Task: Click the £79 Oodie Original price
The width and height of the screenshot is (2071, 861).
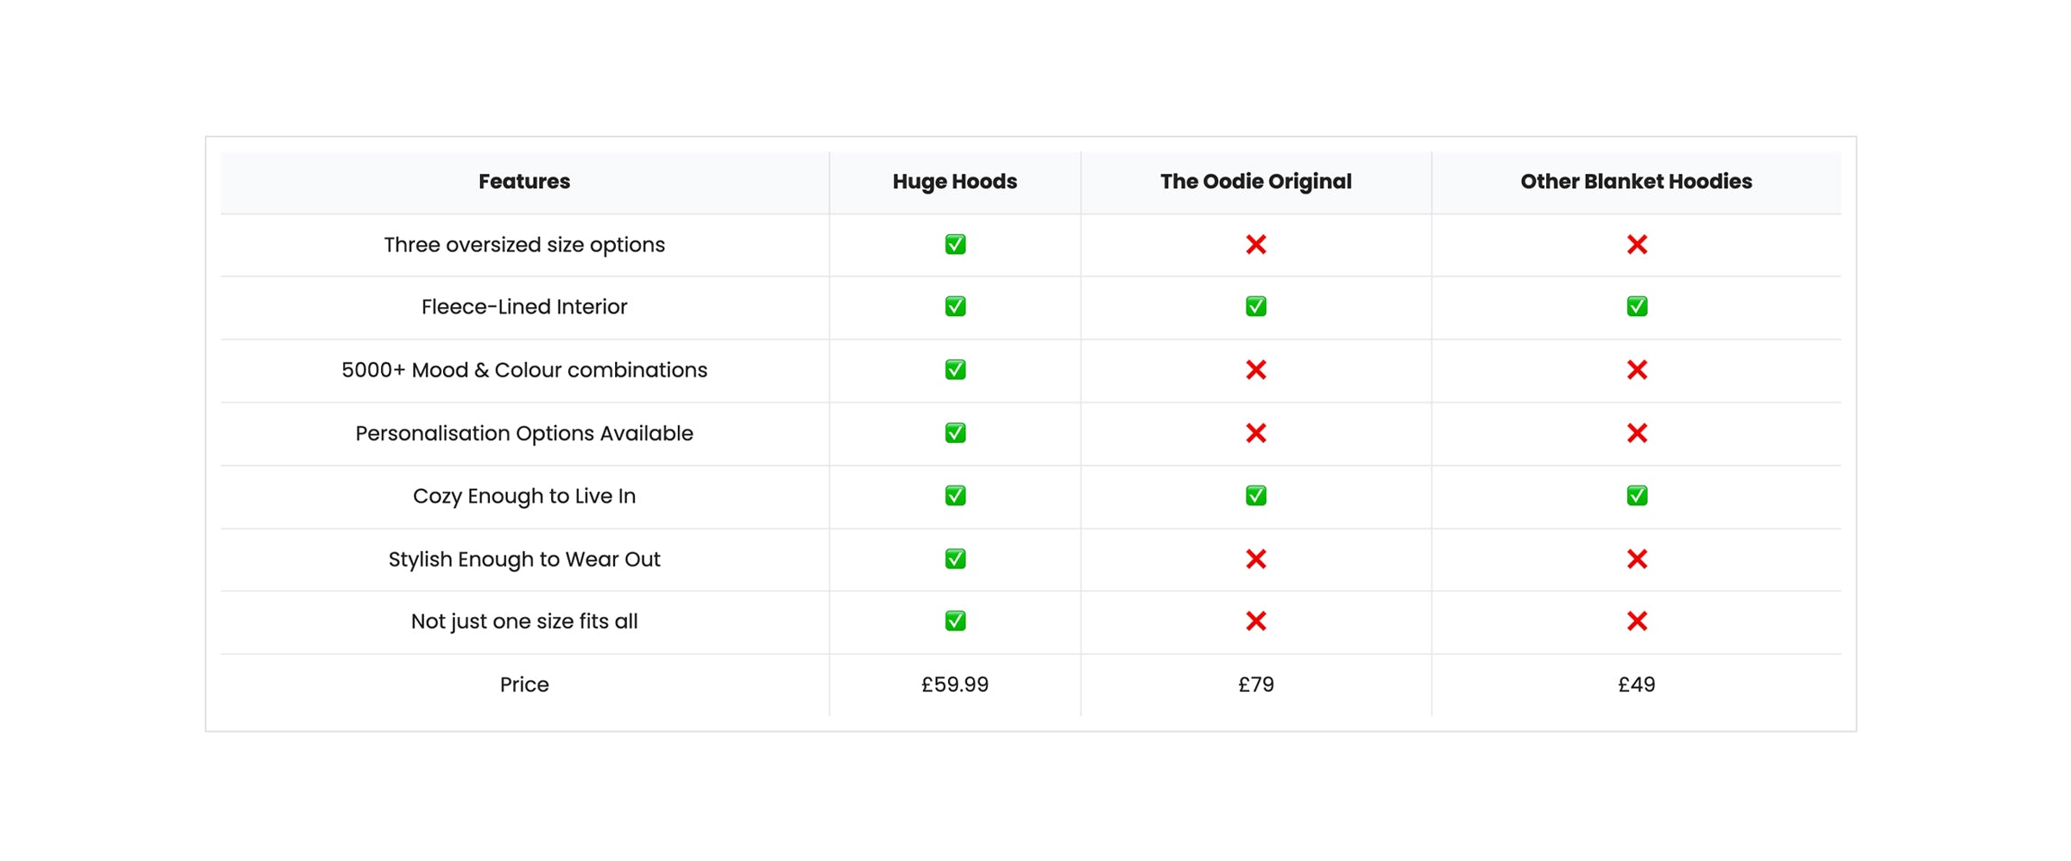Action: [1255, 684]
